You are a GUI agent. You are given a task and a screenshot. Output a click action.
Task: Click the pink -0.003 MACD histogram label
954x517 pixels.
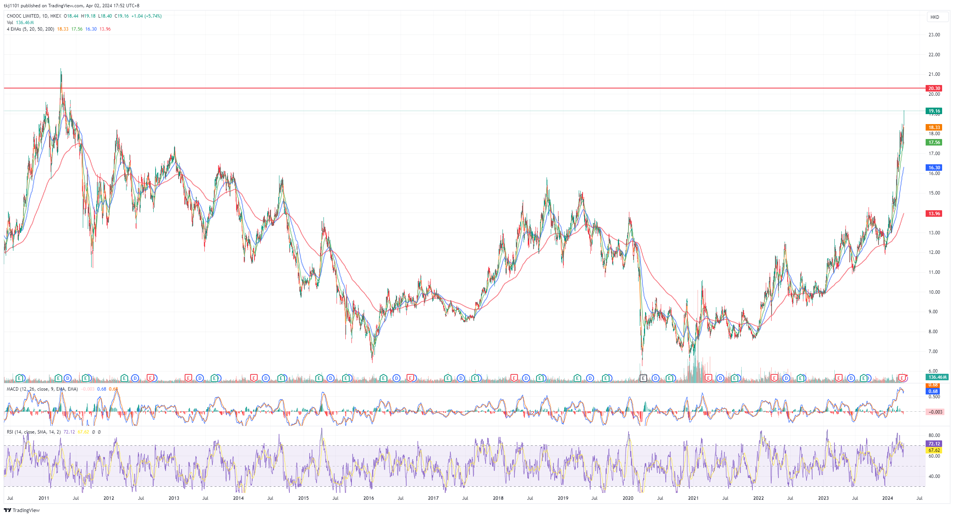[934, 412]
